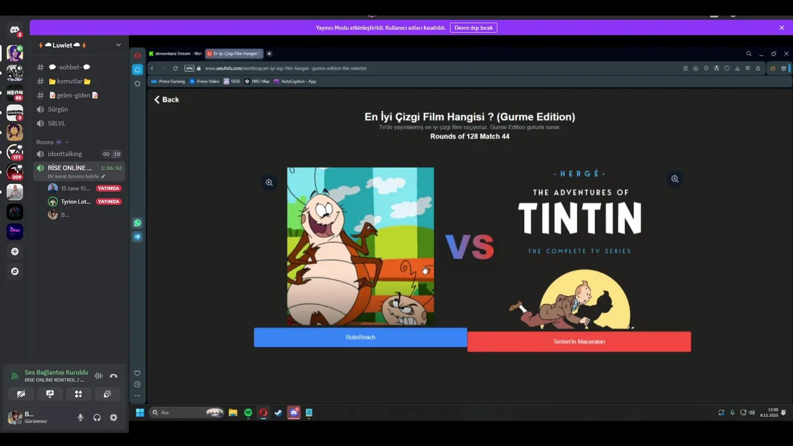Go Back on the uwufufu page
Viewport: 793px width, 446px height.
tap(167, 100)
